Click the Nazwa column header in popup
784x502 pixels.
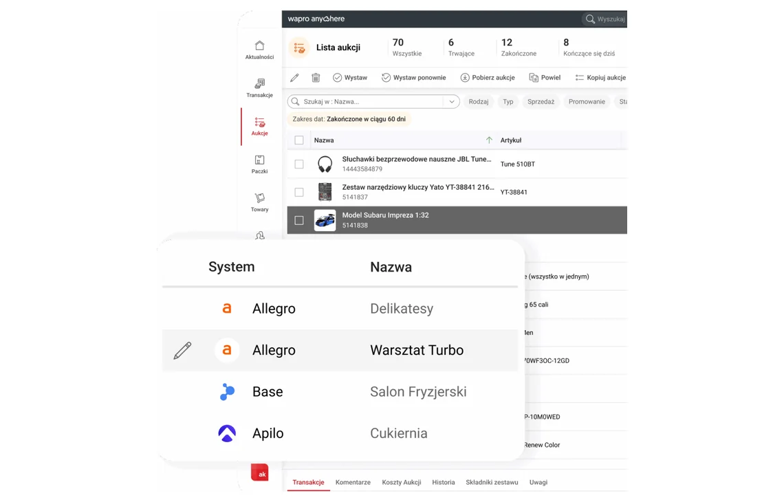(x=391, y=267)
